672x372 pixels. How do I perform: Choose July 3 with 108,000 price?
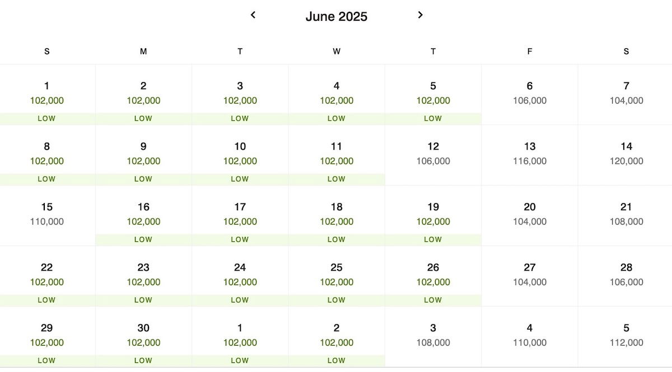pyautogui.click(x=433, y=336)
